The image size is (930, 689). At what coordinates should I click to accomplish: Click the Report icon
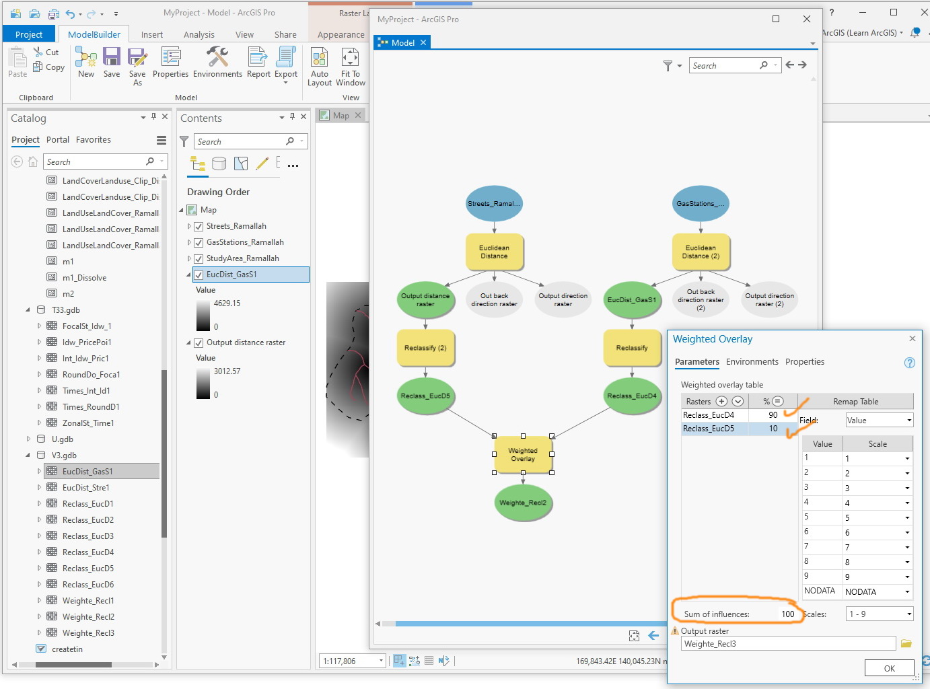point(258,57)
